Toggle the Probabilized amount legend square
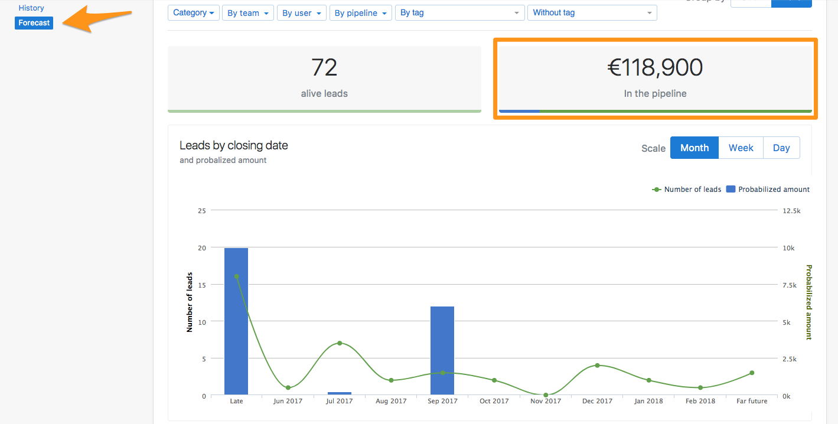 tap(731, 190)
